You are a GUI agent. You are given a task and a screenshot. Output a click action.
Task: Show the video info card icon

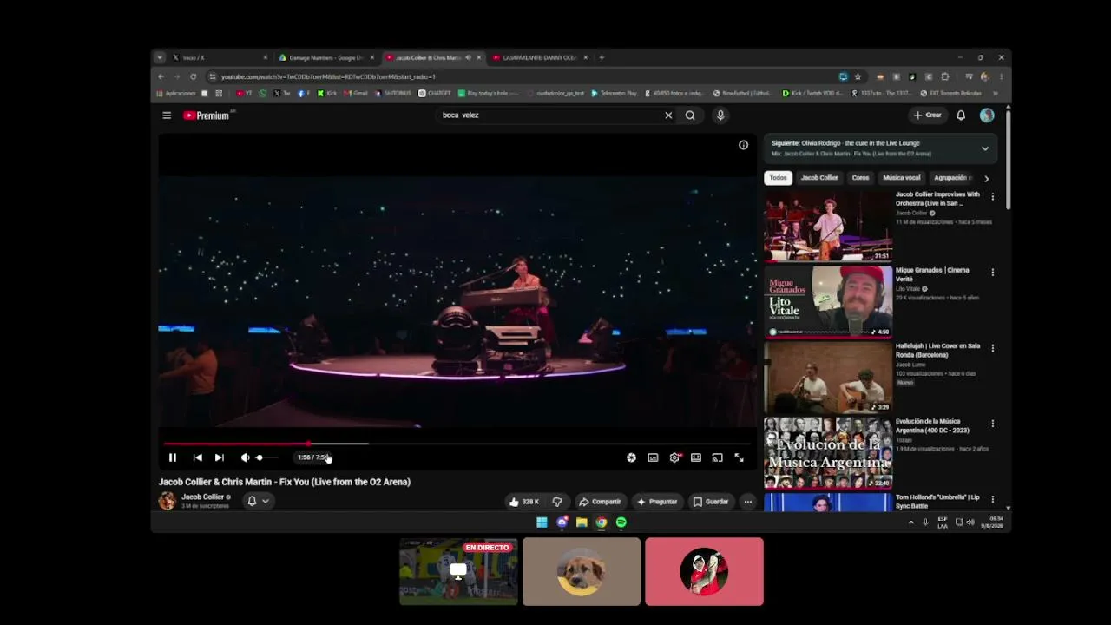pos(743,145)
